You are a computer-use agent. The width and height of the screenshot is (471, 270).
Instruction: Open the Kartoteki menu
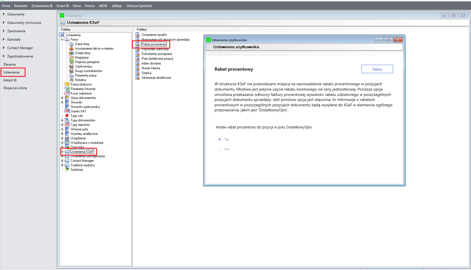tap(21, 6)
